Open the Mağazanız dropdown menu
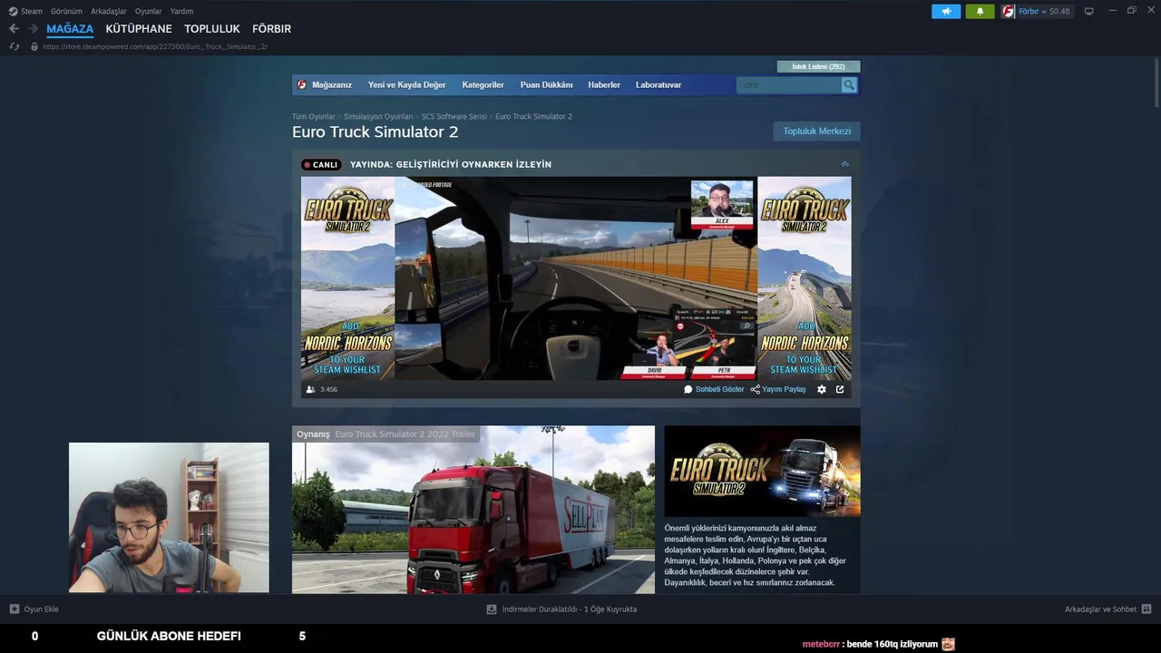This screenshot has width=1161, height=653. pyautogui.click(x=332, y=84)
